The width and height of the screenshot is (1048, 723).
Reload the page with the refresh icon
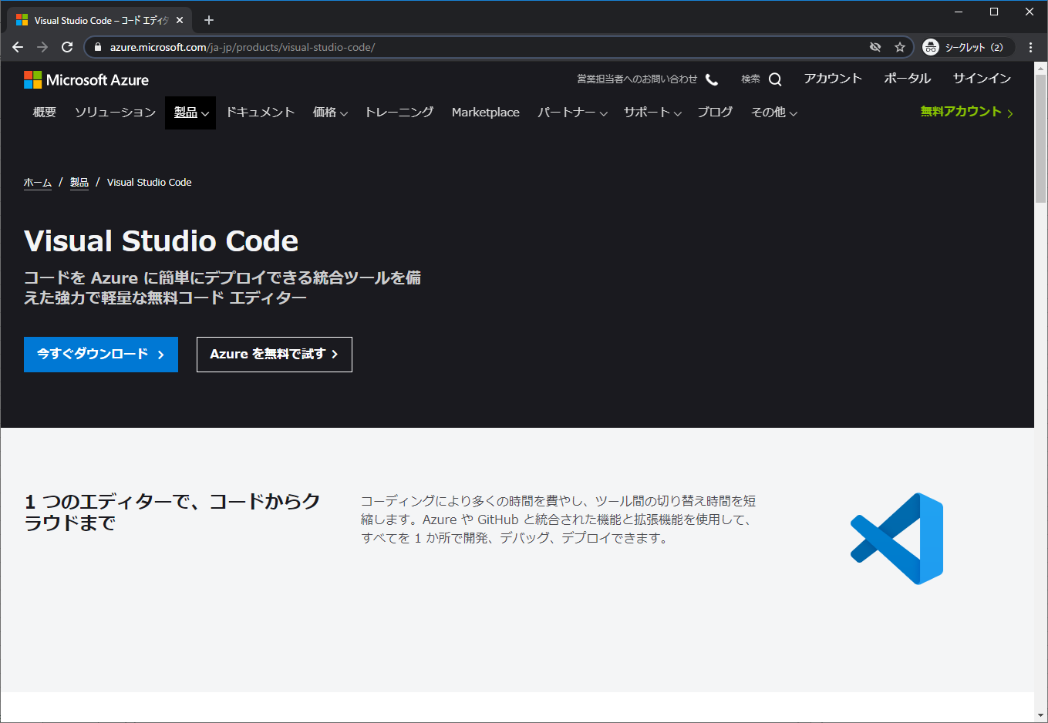click(x=67, y=47)
